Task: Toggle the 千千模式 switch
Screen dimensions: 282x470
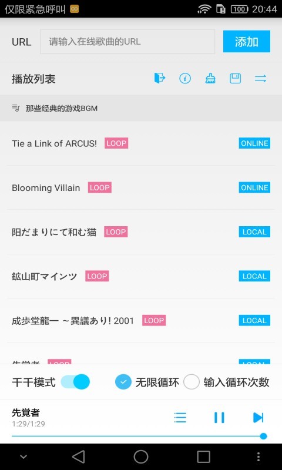Action: (75, 382)
